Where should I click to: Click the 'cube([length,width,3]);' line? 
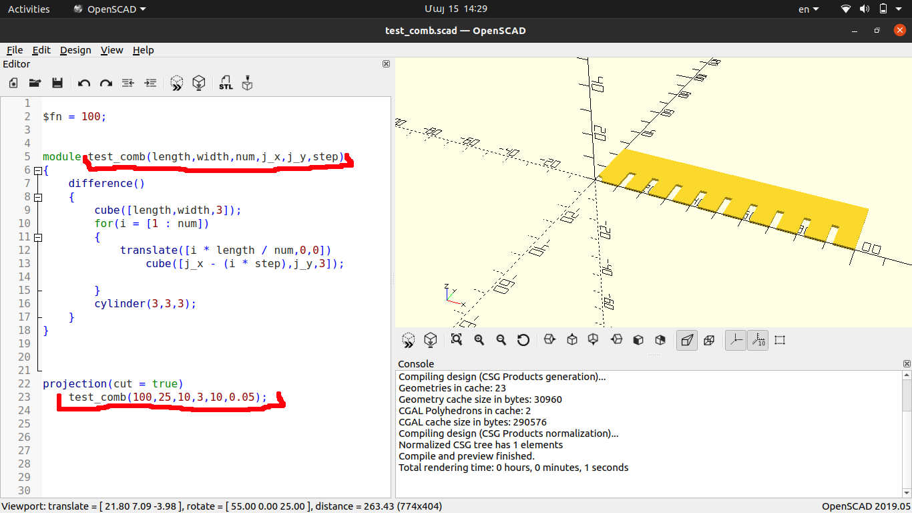(x=168, y=210)
